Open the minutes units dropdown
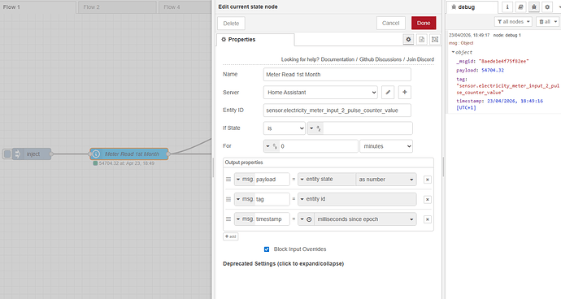Screen dimensions: 561x299 (x=386, y=146)
